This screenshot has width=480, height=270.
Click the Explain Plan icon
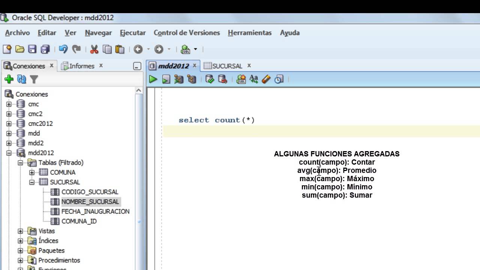click(179, 79)
